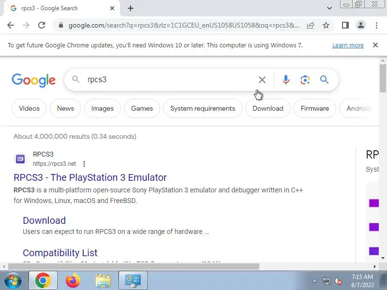Viewport: 387px width, 290px height.
Task: Select the Download filter chip
Action: (x=268, y=108)
